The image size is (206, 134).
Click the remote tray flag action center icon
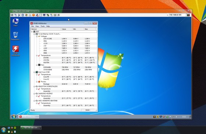point(170,117)
